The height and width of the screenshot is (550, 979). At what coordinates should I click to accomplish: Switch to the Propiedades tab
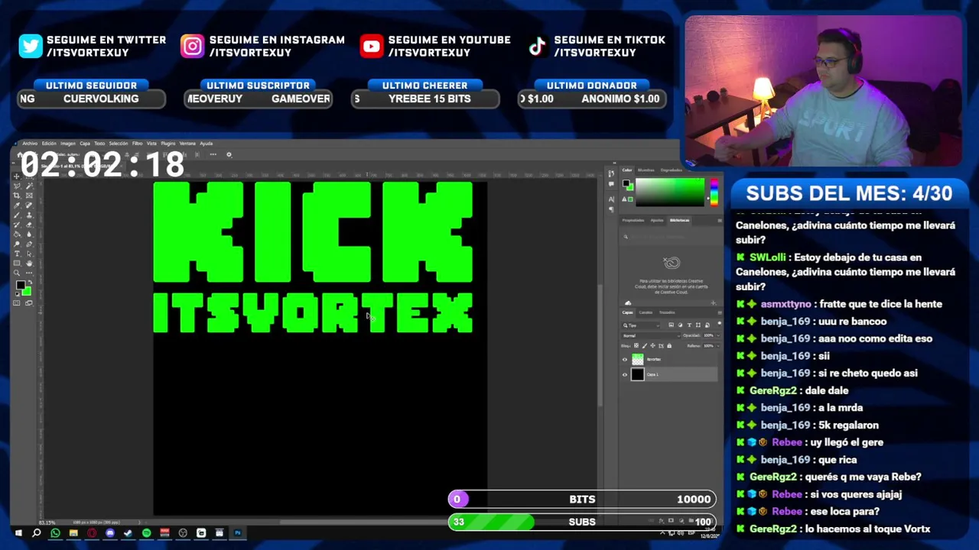[x=633, y=220]
